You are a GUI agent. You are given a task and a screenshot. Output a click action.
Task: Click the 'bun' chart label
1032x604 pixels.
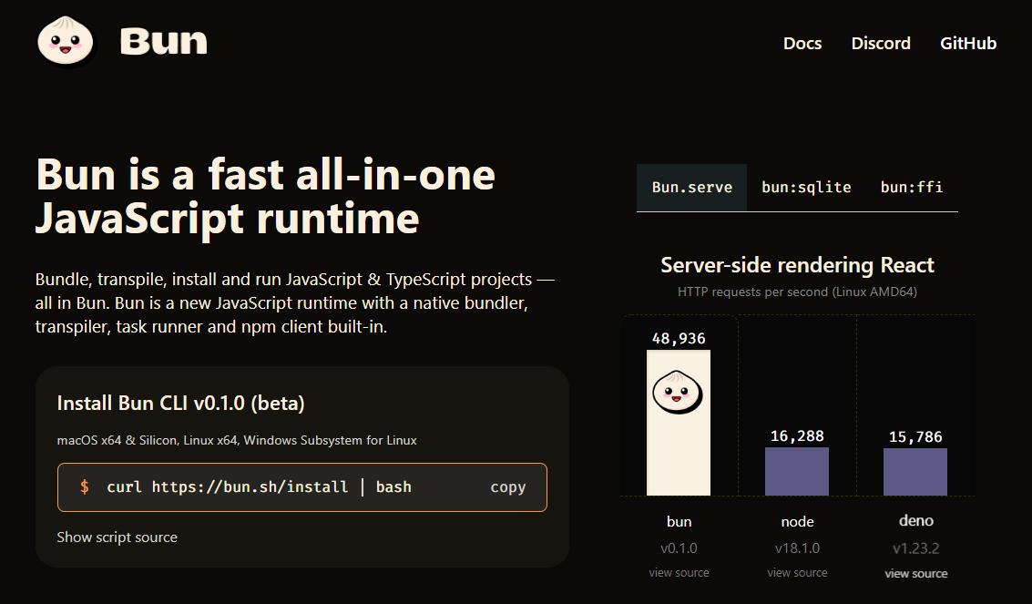(x=679, y=522)
